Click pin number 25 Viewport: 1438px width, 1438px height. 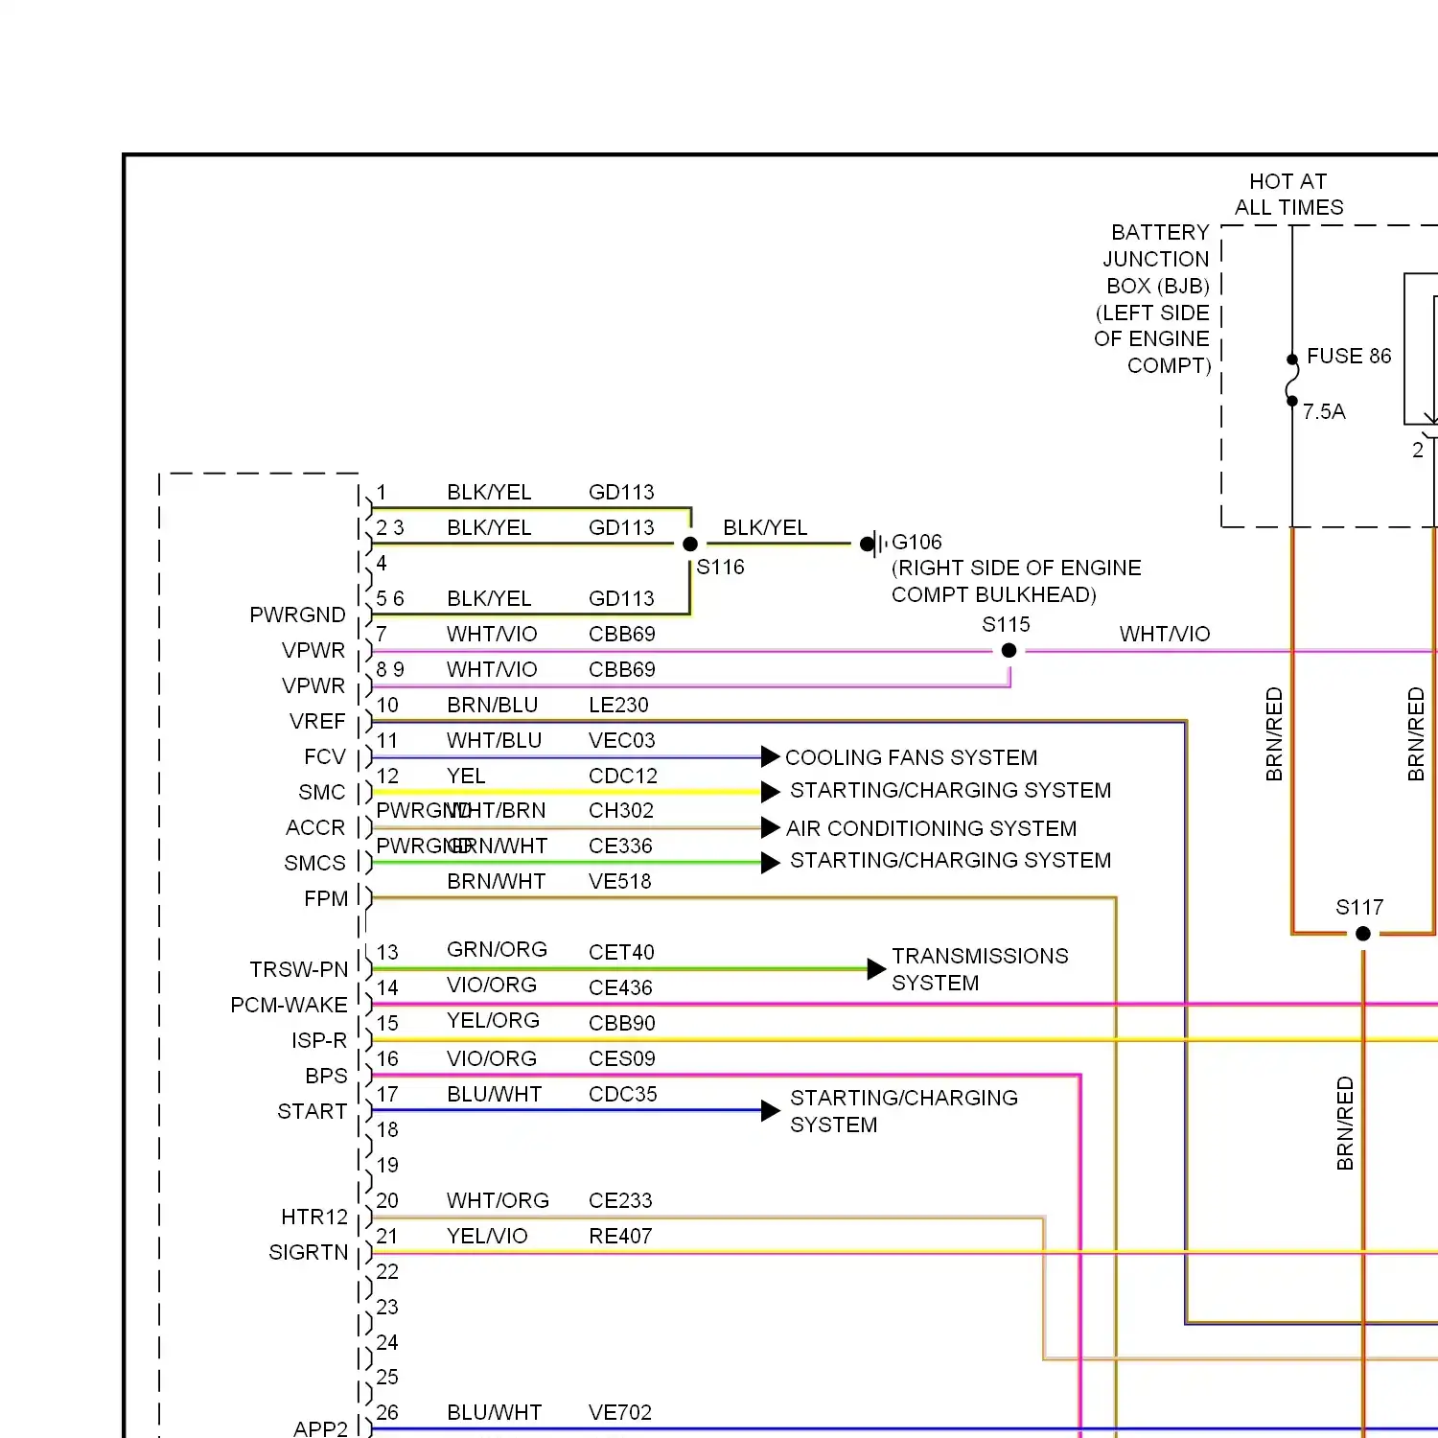[387, 1377]
